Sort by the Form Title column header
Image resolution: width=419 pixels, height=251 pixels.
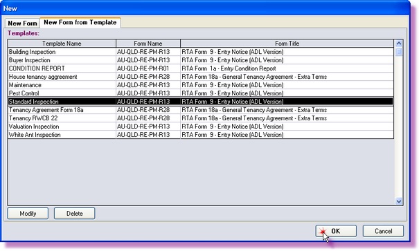287,44
